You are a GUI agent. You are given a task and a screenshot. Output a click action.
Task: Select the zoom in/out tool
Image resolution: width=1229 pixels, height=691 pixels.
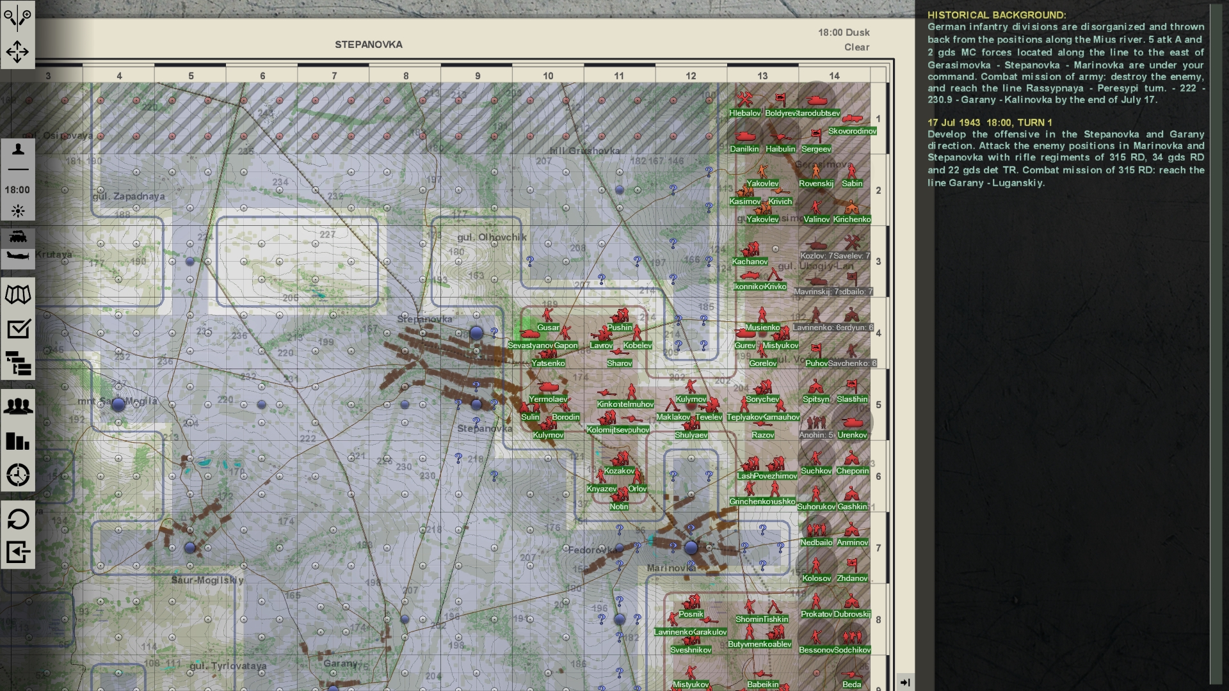point(18,17)
